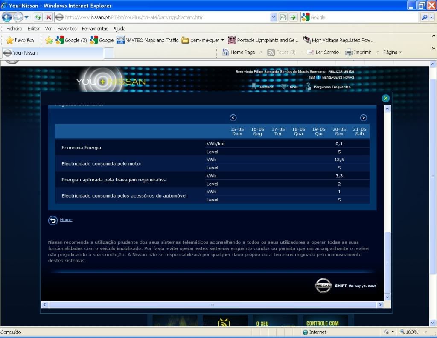
Task: Open the Google (2) favorite link
Action: point(71,40)
